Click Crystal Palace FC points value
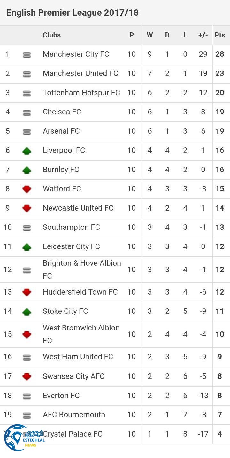 (220, 434)
